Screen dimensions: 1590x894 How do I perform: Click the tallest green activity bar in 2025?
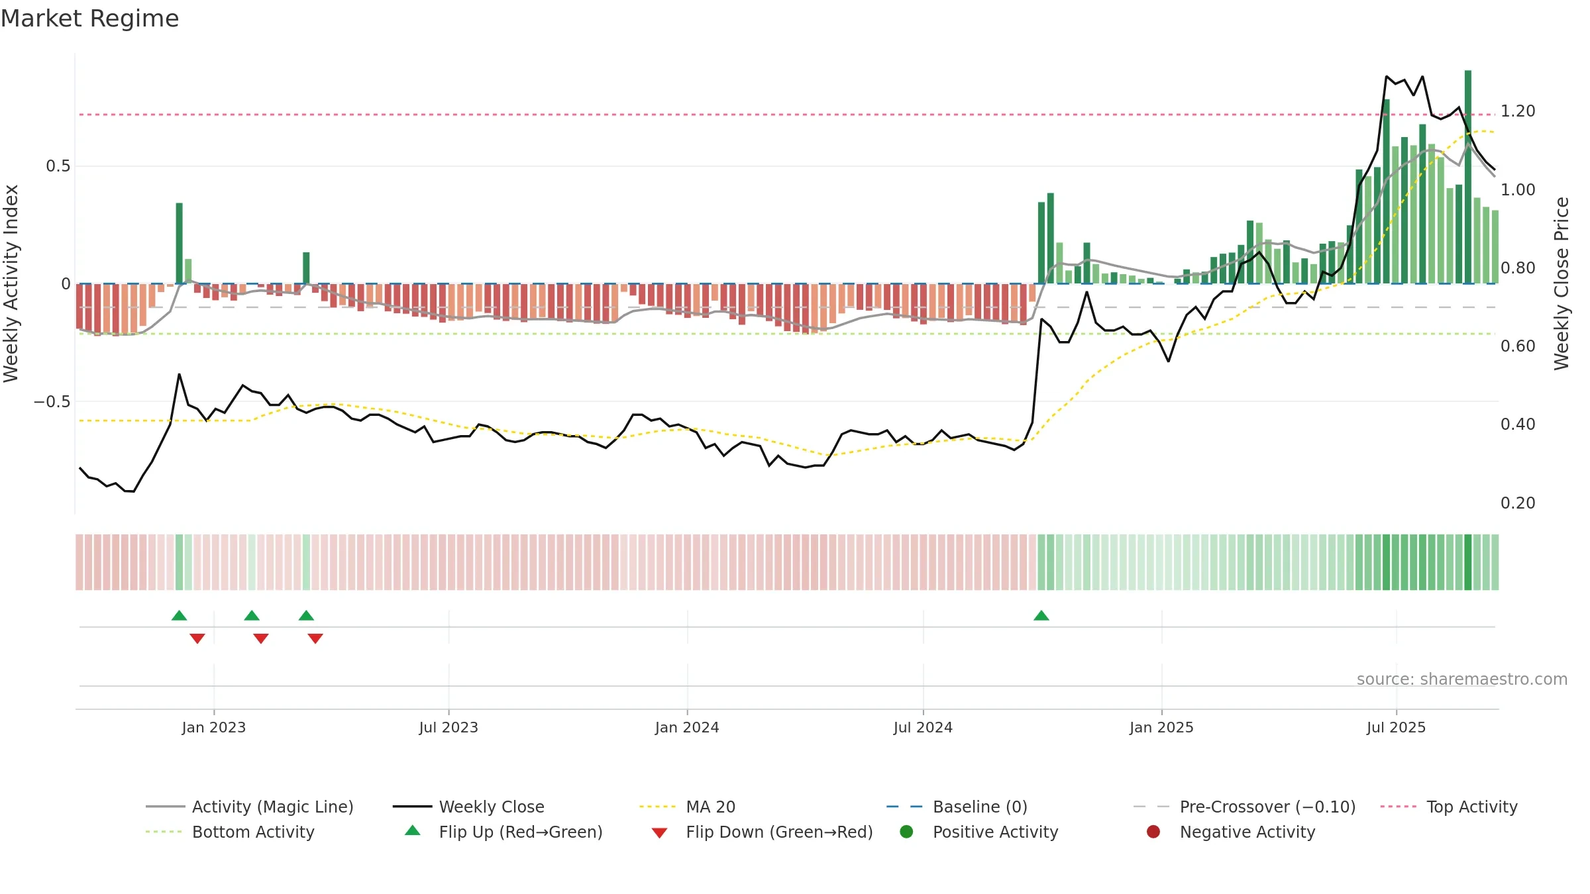(1468, 177)
